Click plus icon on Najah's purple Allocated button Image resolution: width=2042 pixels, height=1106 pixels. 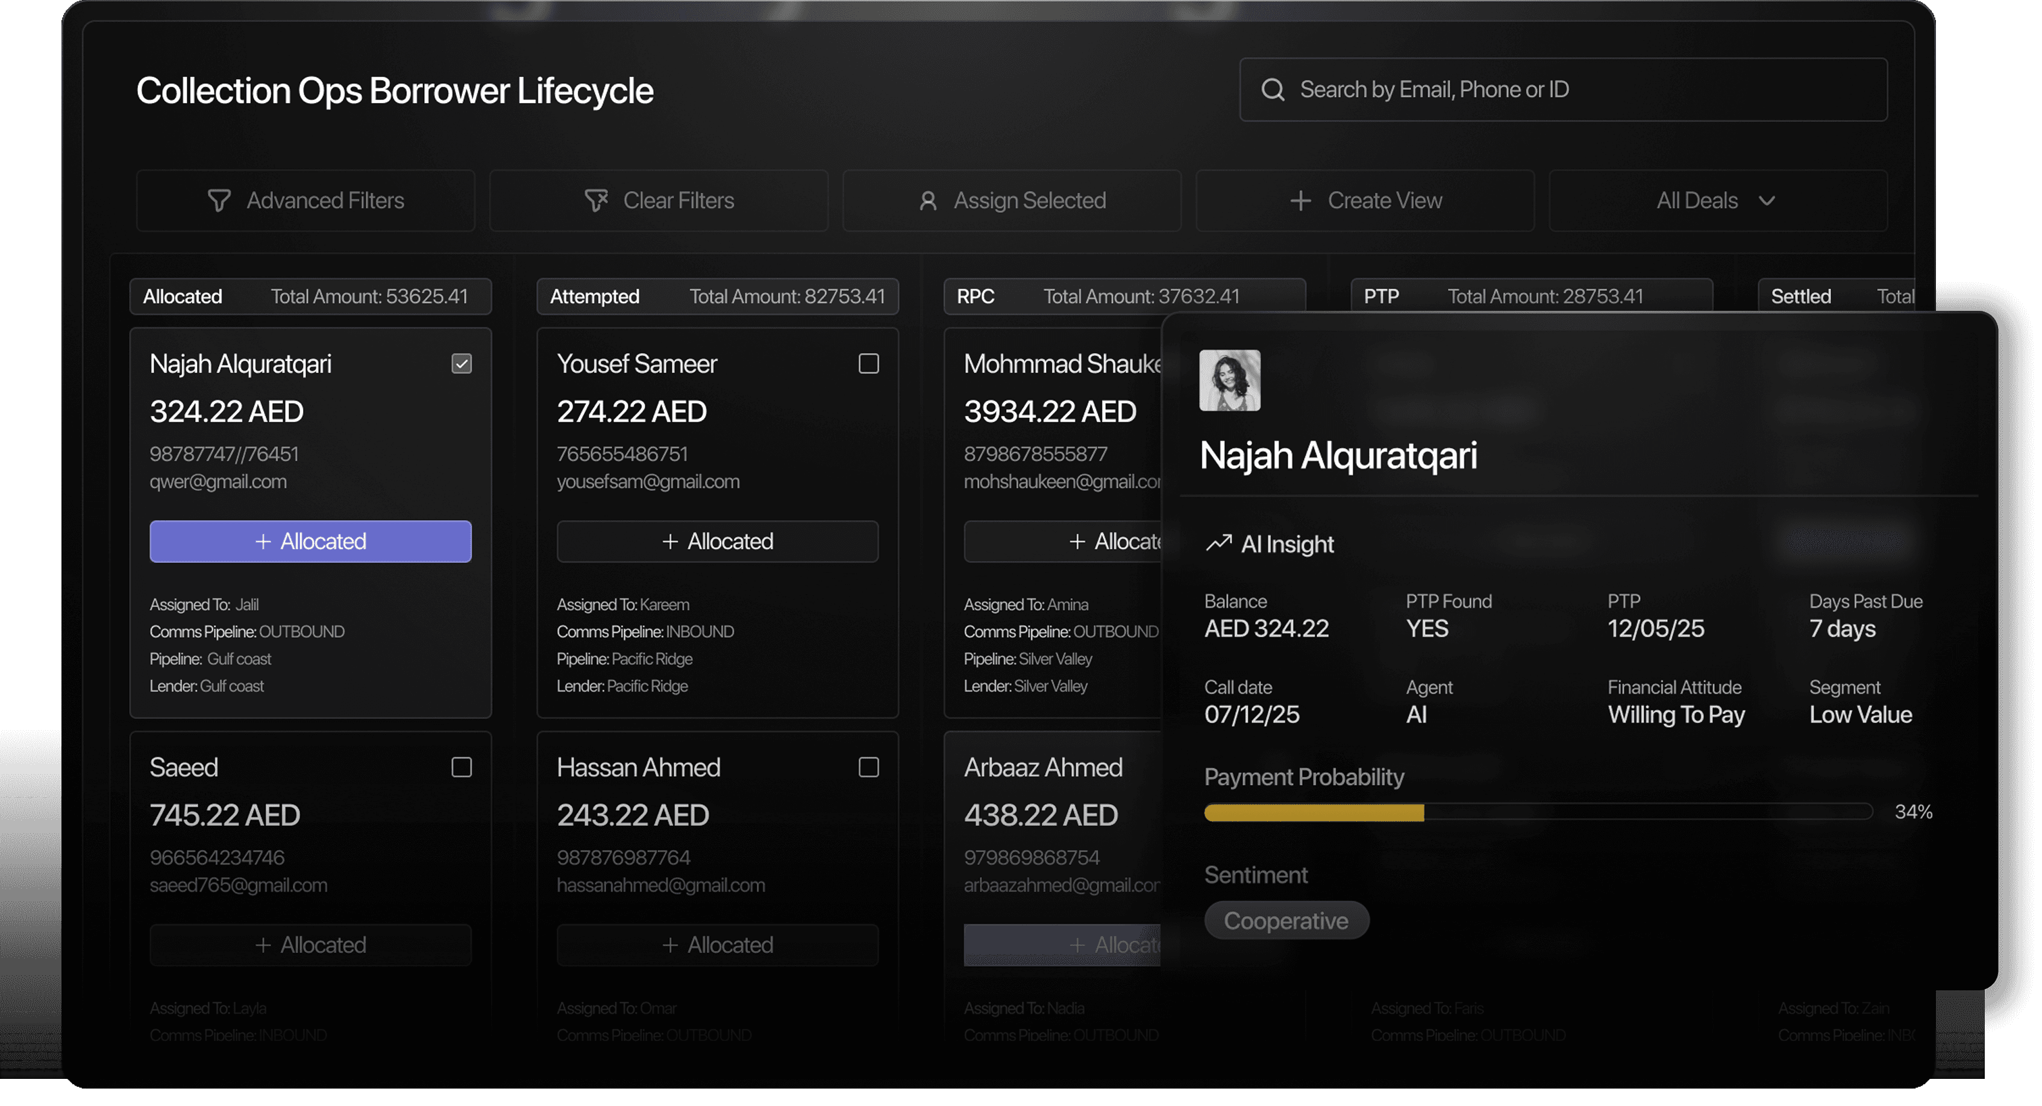pos(263,541)
